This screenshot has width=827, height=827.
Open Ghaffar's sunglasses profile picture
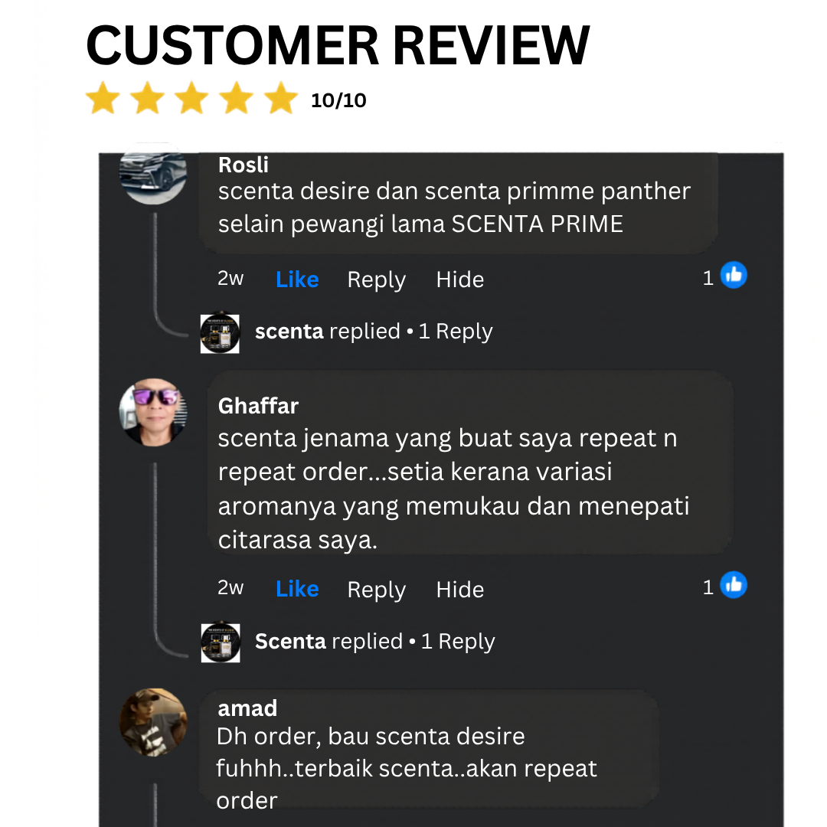pos(153,412)
